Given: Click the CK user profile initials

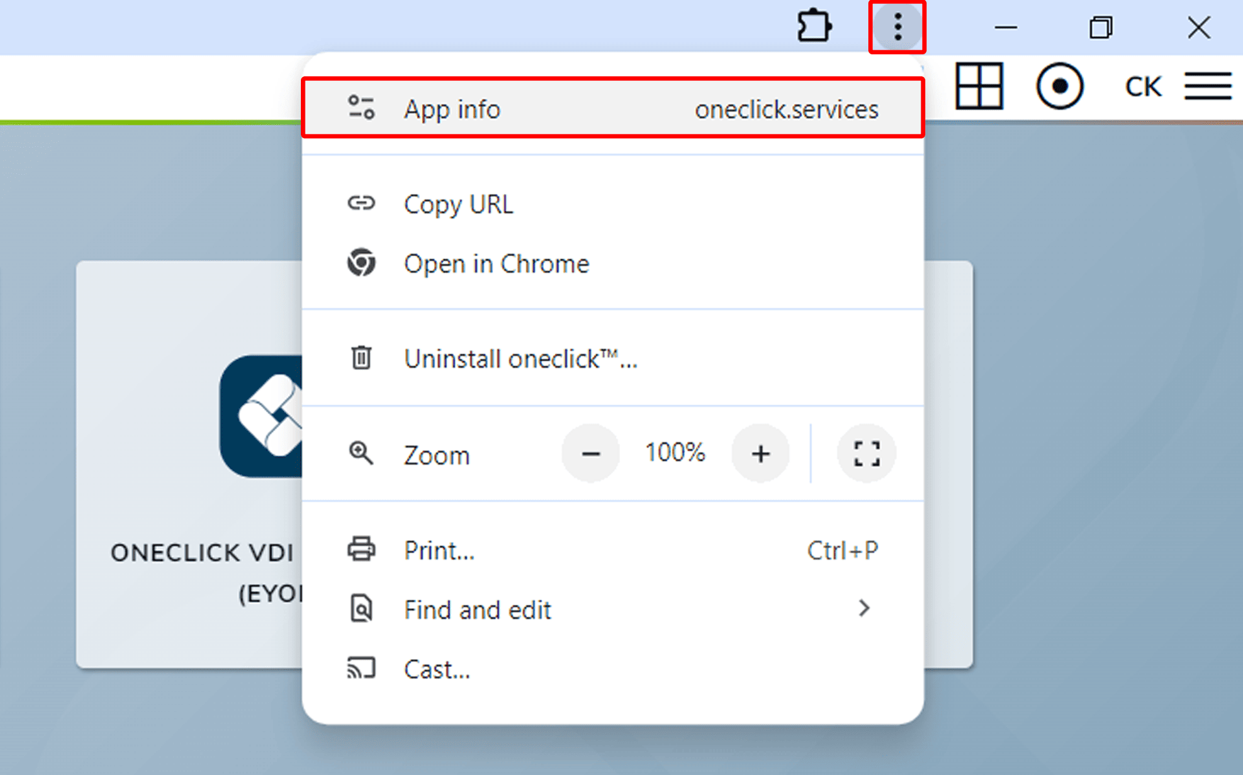Looking at the screenshot, I should [1143, 87].
